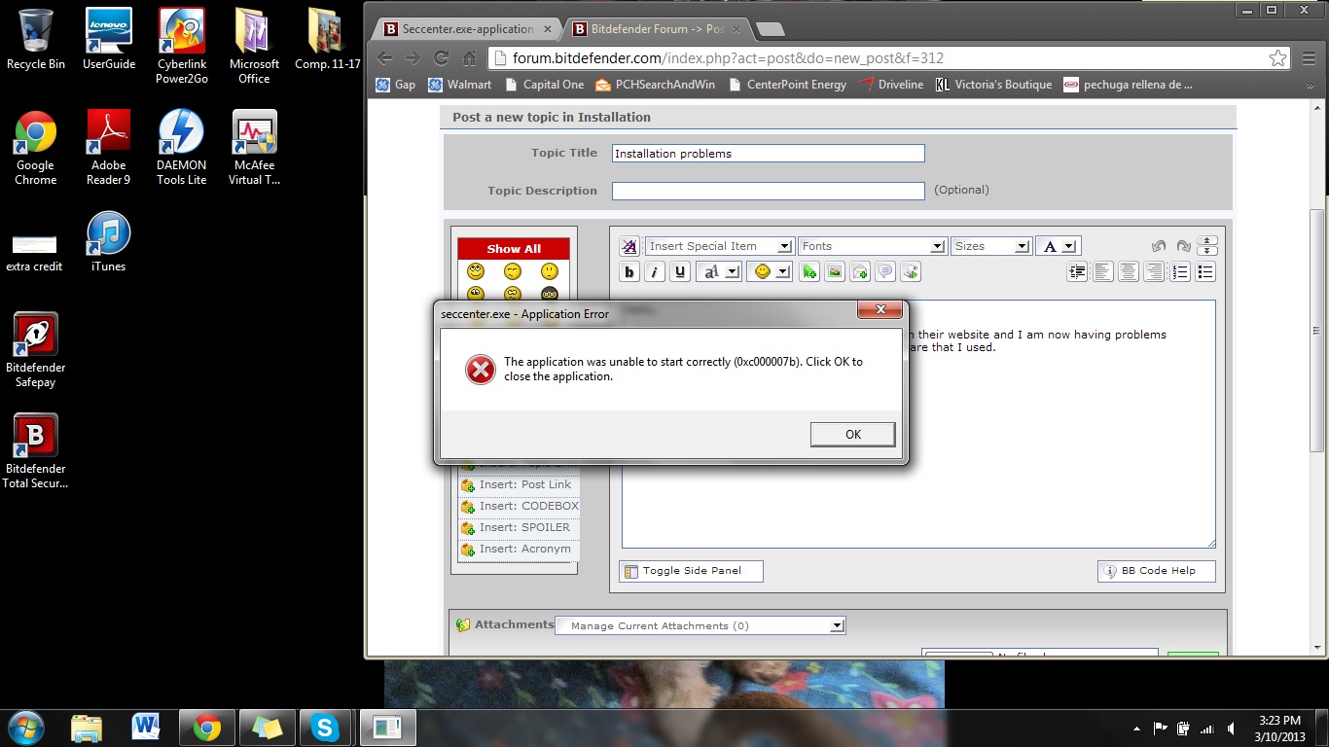This screenshot has width=1329, height=747.
Task: Select the iTunes desktop icon
Action: 108,243
